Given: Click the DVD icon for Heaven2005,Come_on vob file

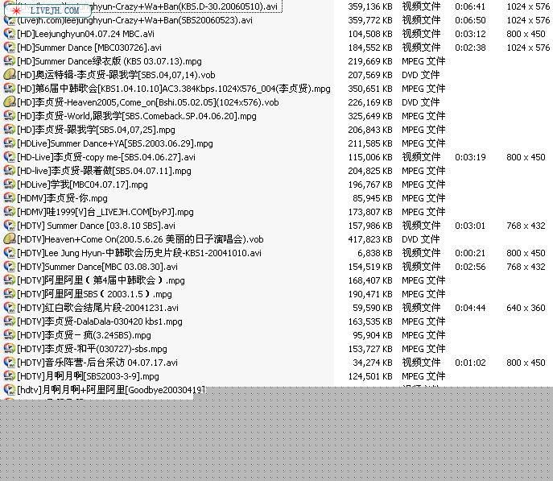Looking at the screenshot, I should click(10, 102).
